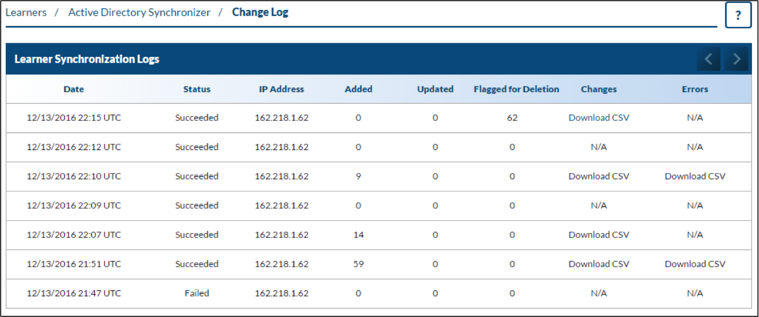Viewport: 759px width, 317px height.
Task: Click the Change Log breadcrumb title
Action: (260, 12)
